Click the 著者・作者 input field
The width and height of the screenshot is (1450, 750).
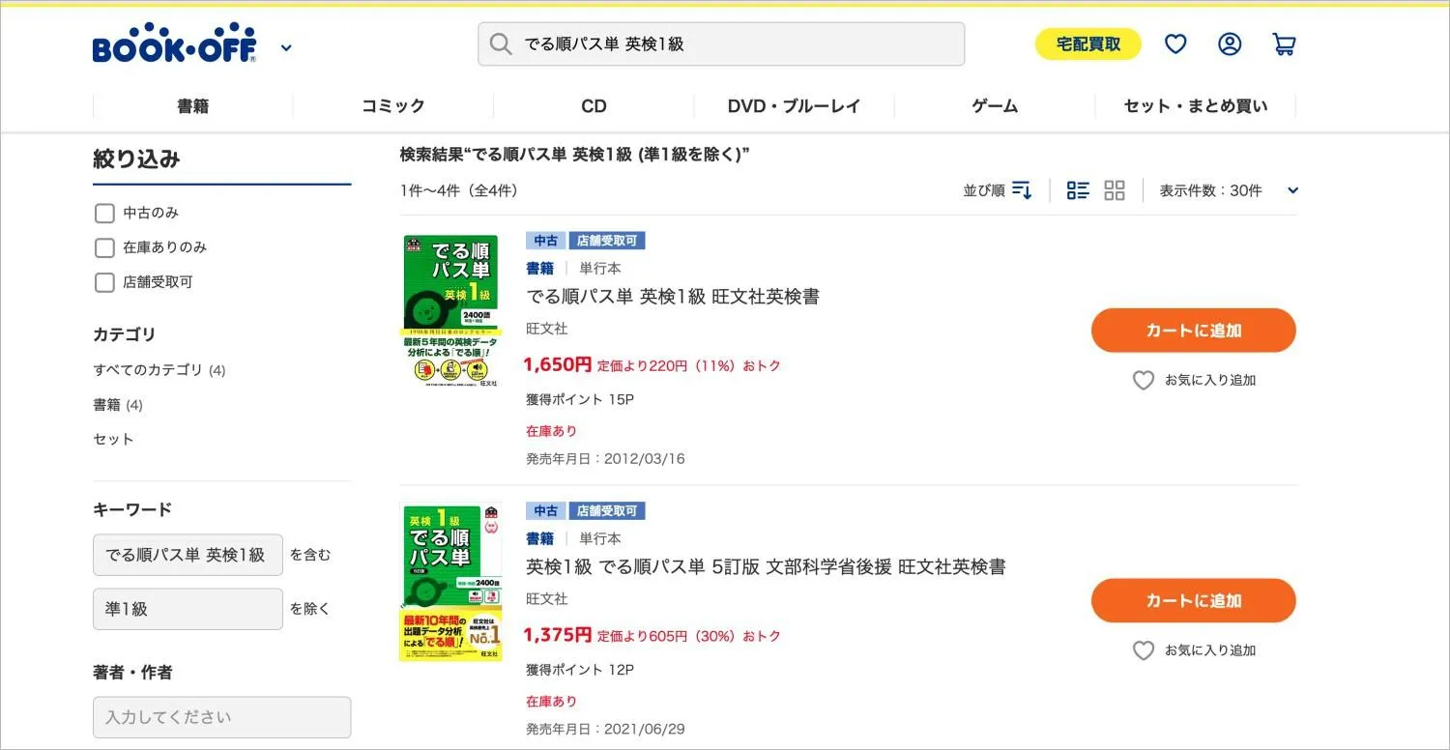[x=222, y=717]
